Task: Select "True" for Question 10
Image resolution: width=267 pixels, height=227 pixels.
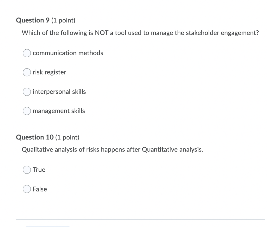Action: click(27, 170)
